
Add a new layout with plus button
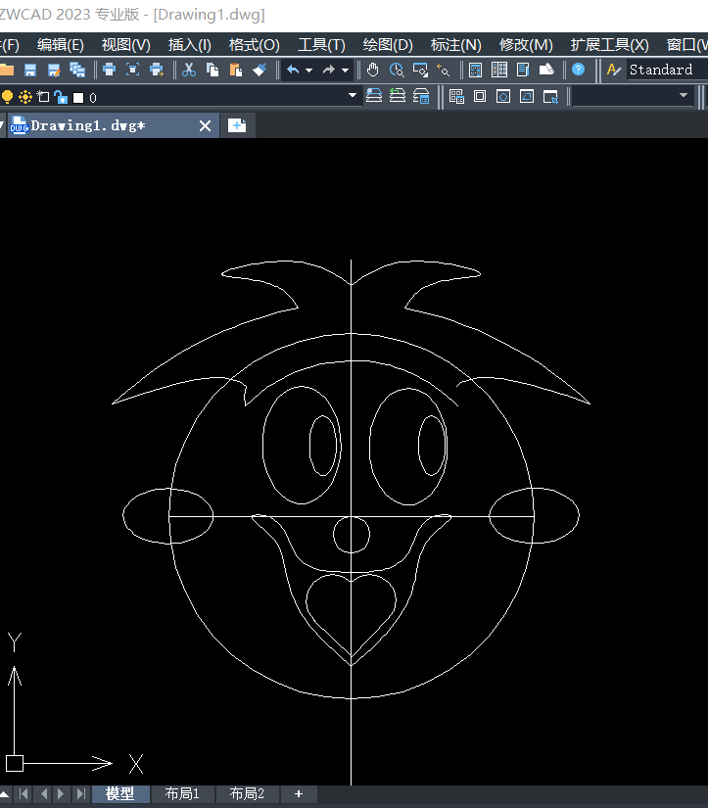pos(299,793)
